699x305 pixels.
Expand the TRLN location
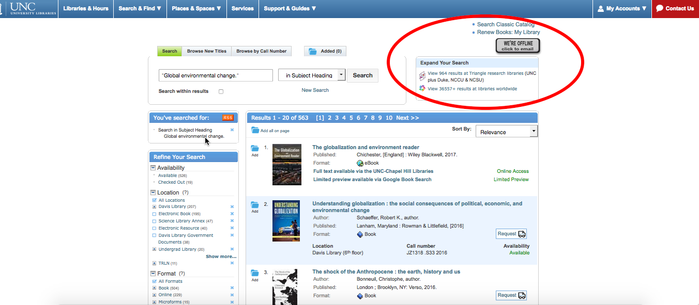tap(155, 263)
